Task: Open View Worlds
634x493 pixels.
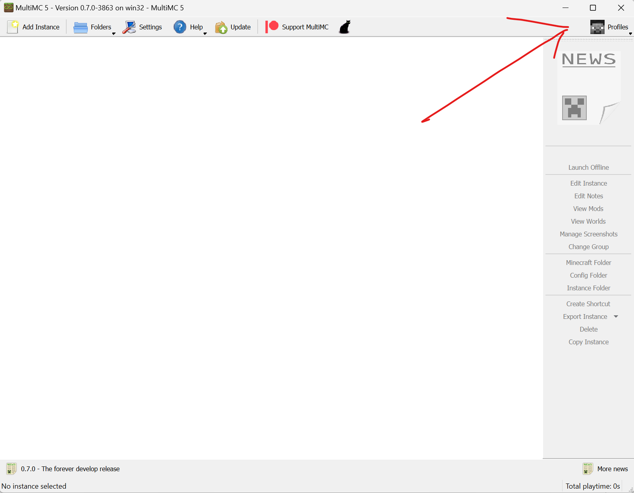Action: tap(588, 221)
